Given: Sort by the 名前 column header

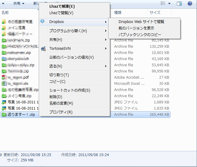Looking at the screenshot, I should pos(5,12).
